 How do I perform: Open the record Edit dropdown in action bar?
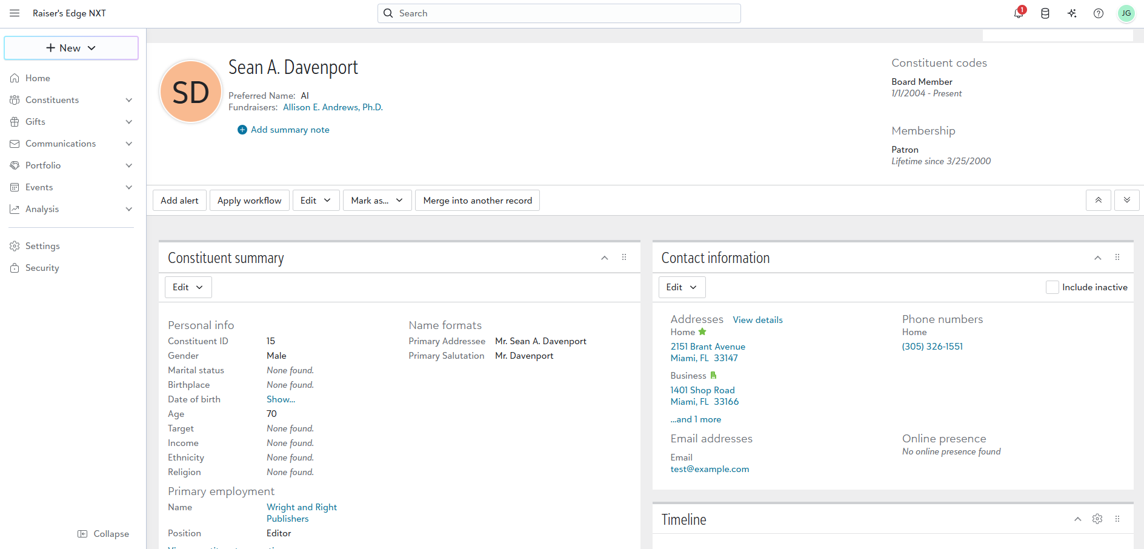pos(316,200)
